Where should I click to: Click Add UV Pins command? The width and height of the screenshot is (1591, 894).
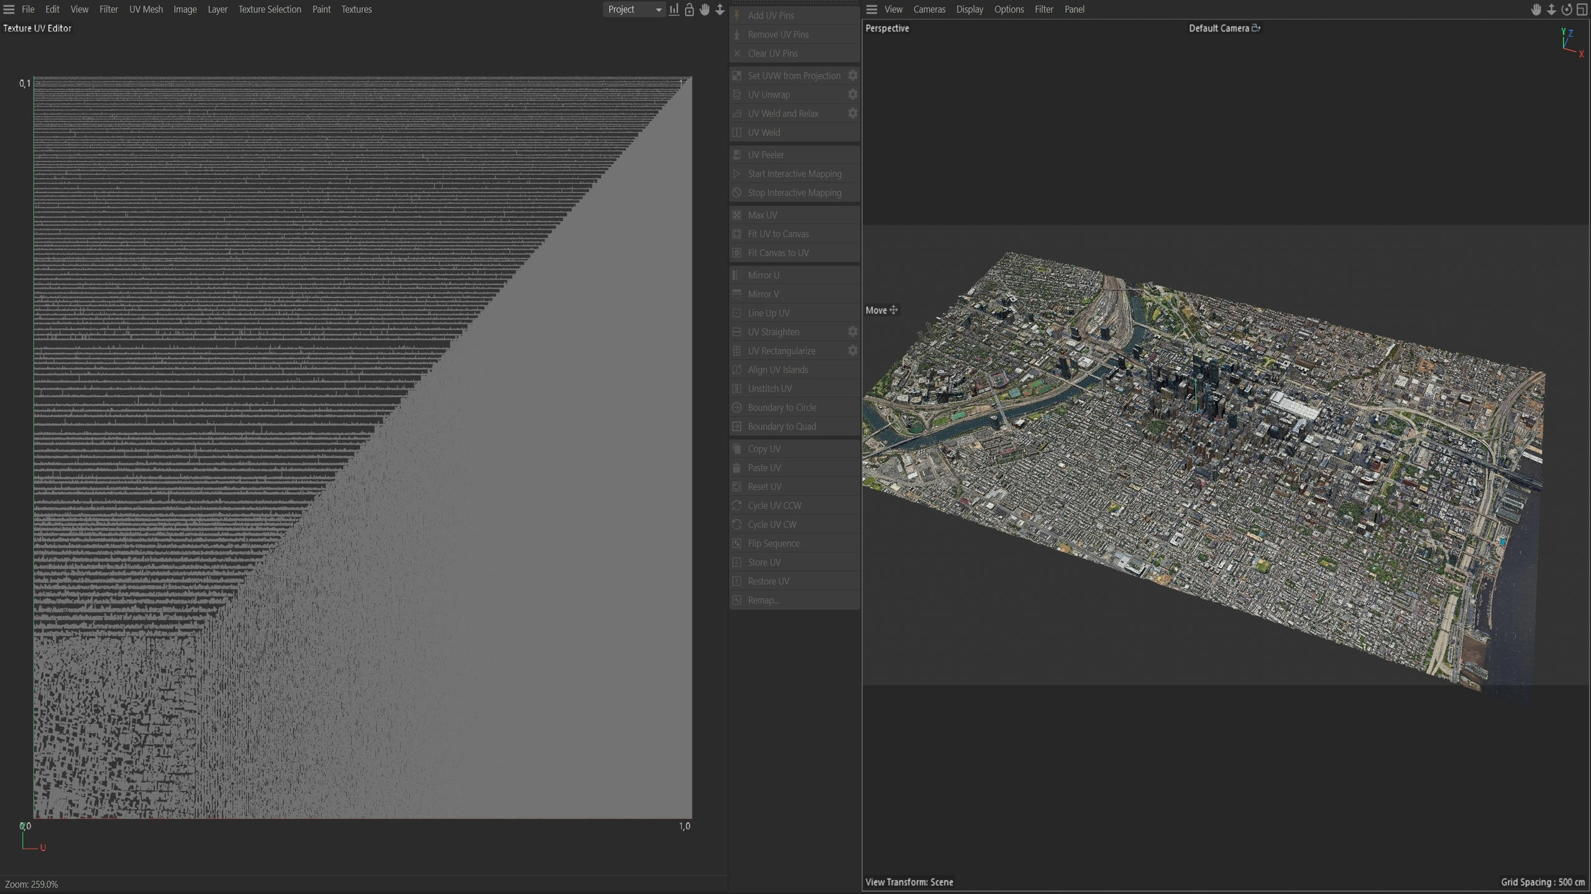795,16
